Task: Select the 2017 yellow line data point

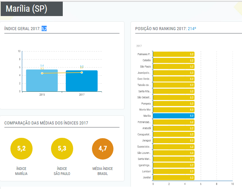Action: click(82, 72)
